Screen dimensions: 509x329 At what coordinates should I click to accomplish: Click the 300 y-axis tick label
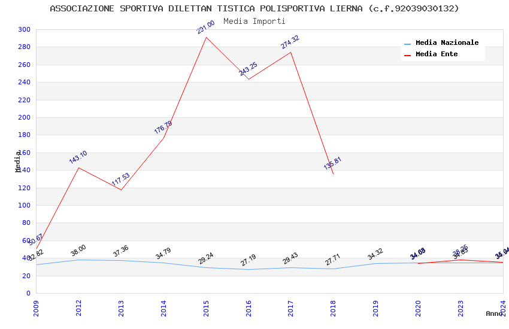pos(25,29)
